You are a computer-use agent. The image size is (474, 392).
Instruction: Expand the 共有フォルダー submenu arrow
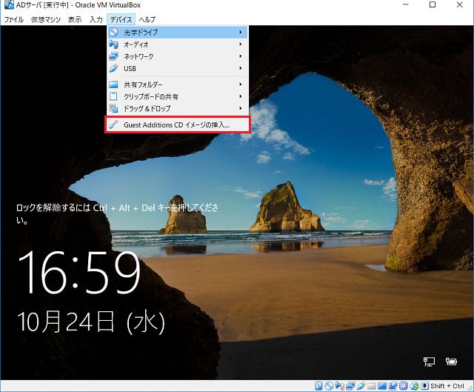241,84
